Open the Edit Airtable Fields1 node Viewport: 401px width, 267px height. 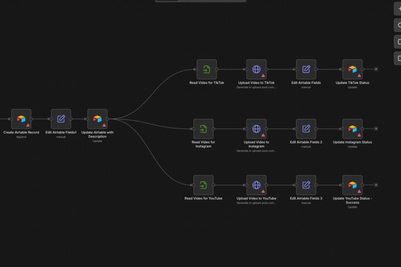tap(61, 119)
